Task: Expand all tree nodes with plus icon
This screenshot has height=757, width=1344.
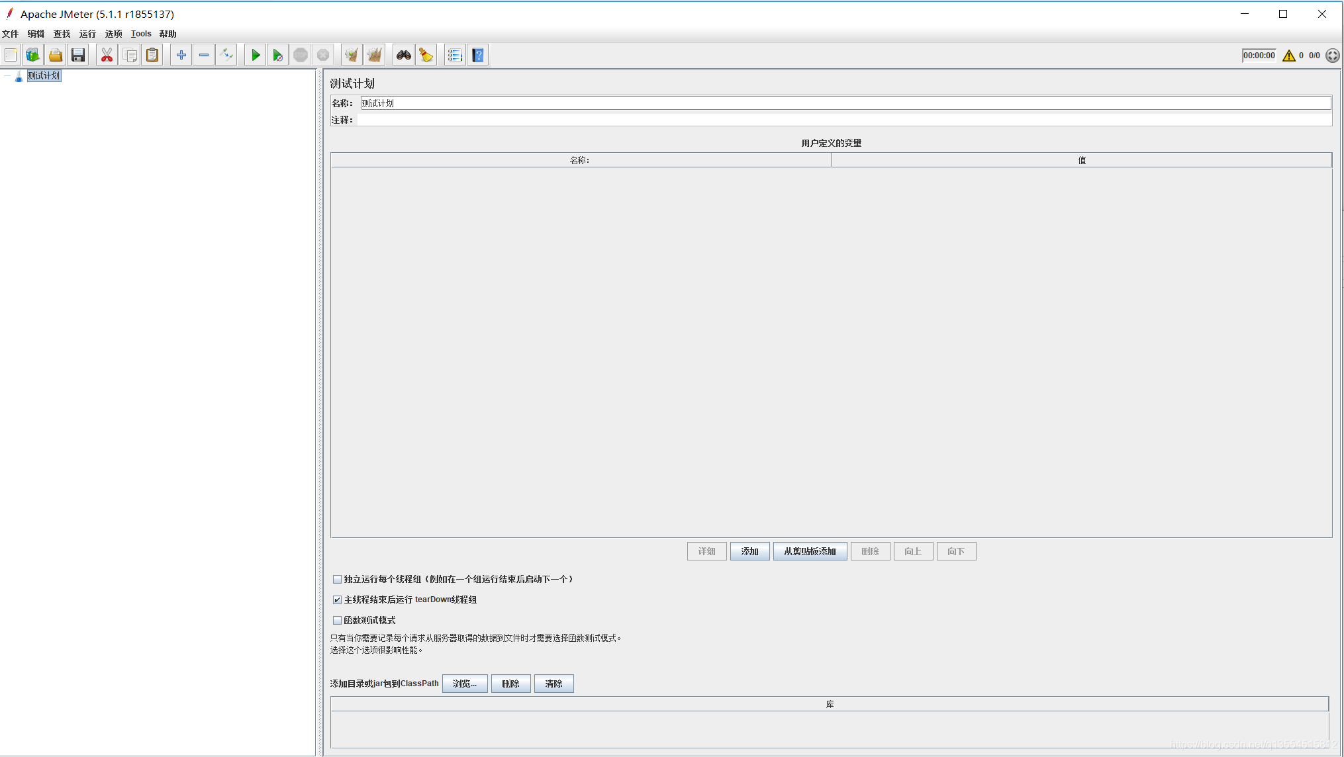Action: 181,56
